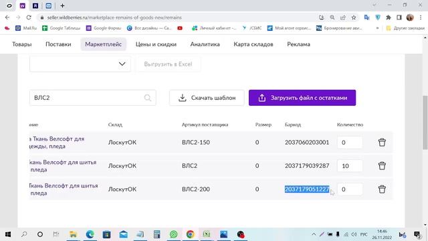Open Calculator from the taskbar
428x241 pixels.
[156, 234]
